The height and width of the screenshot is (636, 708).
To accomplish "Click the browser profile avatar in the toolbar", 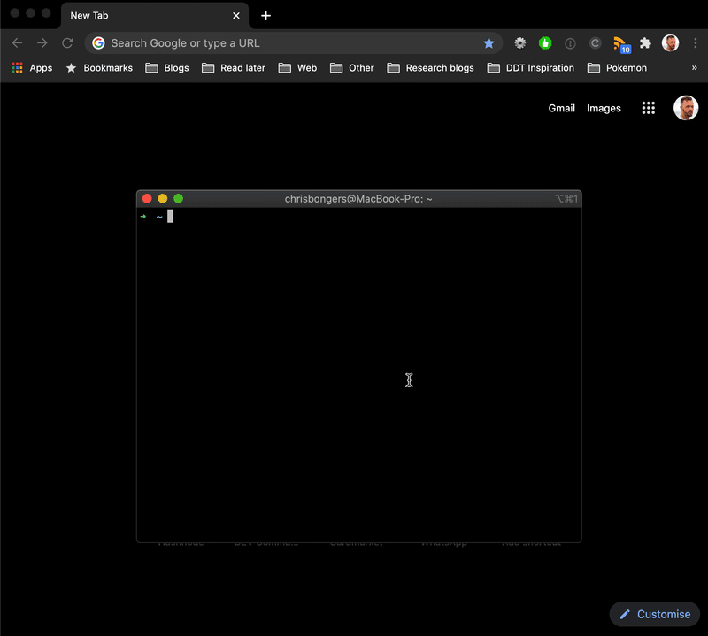I will click(x=670, y=42).
